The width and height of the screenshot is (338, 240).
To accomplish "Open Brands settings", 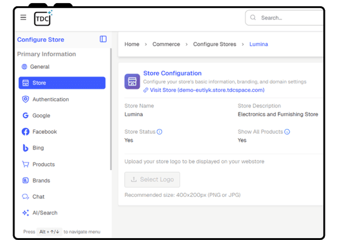I will [x=62, y=181].
